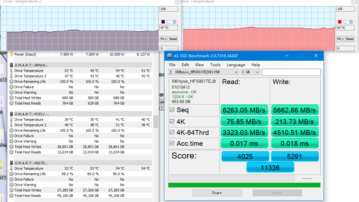
Task: Disable the Acc.time test checkbox
Action: pos(172,144)
